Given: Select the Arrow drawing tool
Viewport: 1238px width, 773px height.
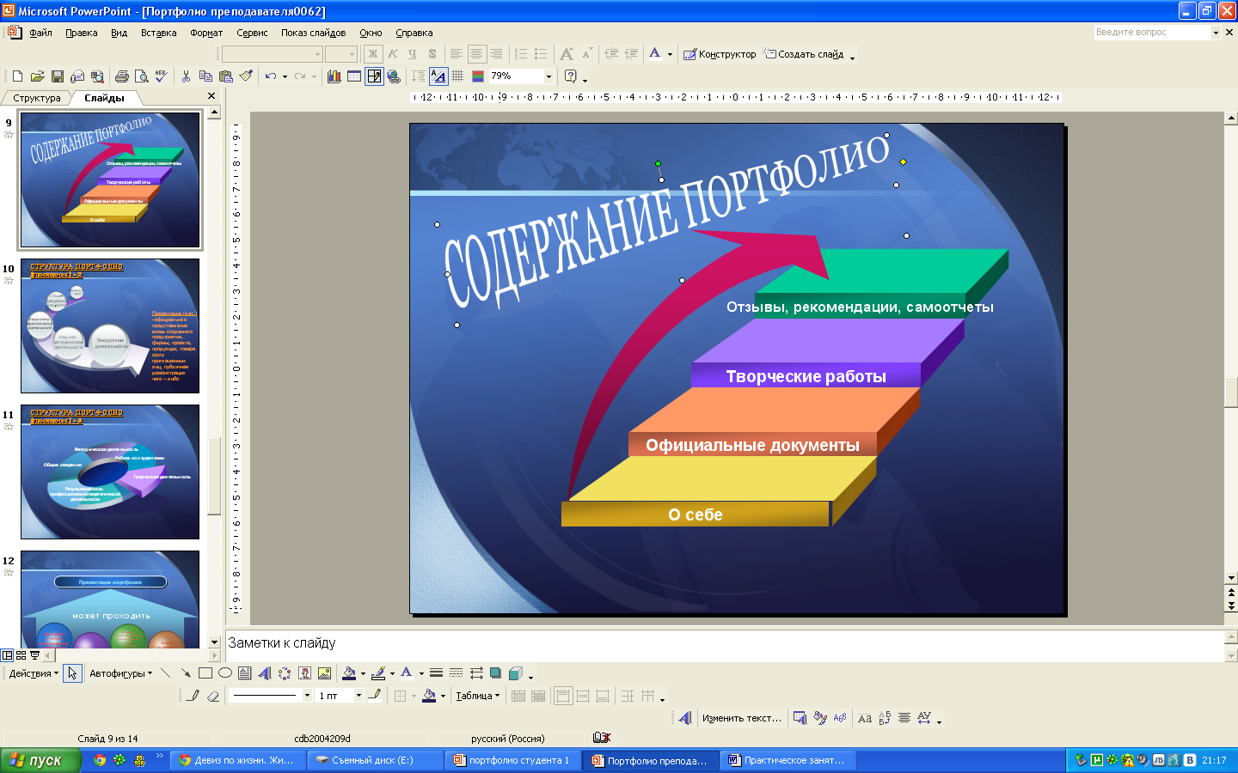Looking at the screenshot, I should [x=185, y=673].
